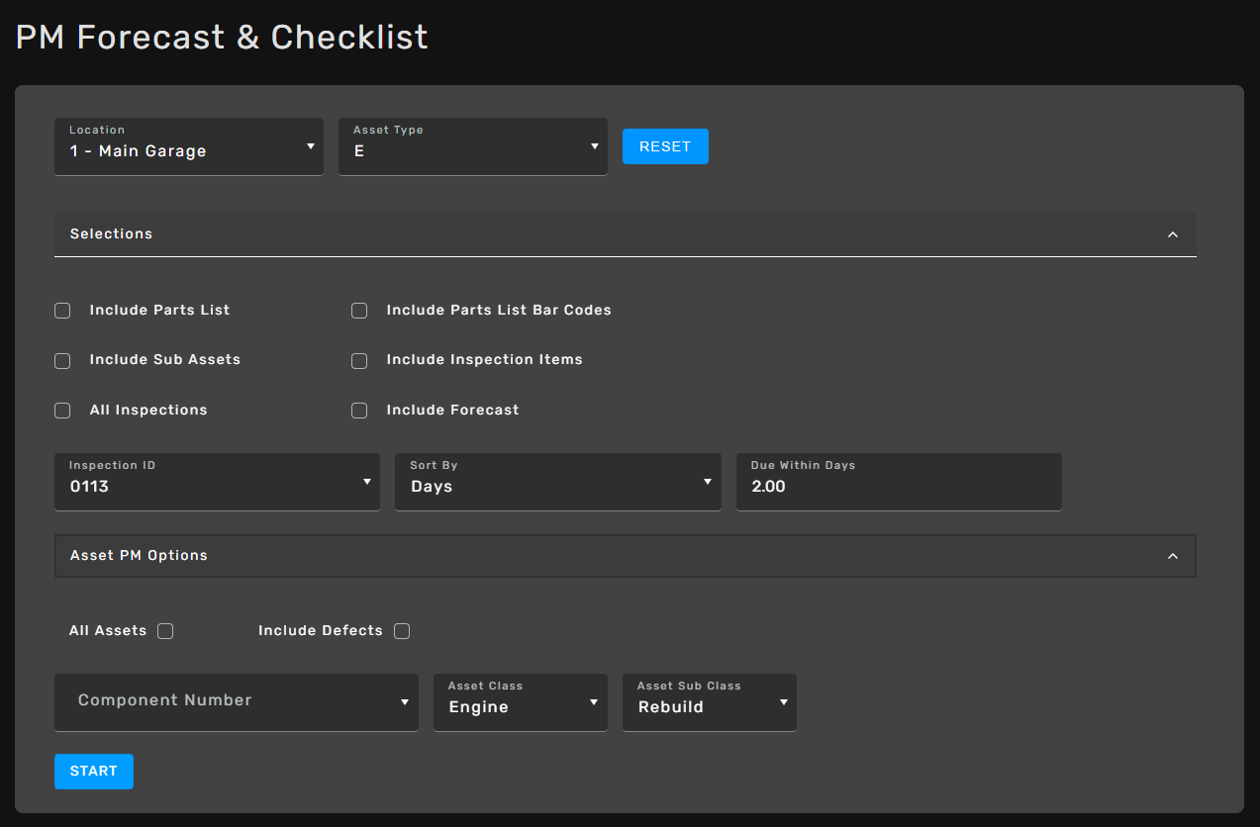Open the Component Number dropdown
The image size is (1260, 827).
pyautogui.click(x=236, y=702)
